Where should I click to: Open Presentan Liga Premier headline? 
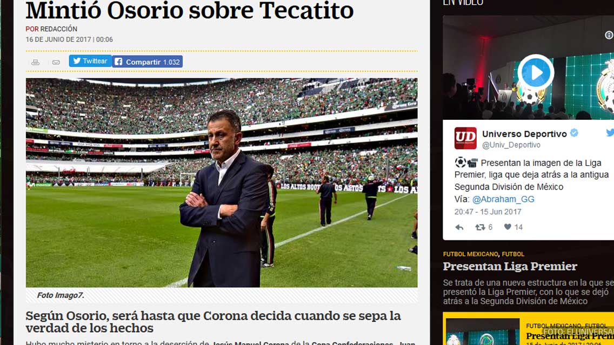[x=510, y=266]
